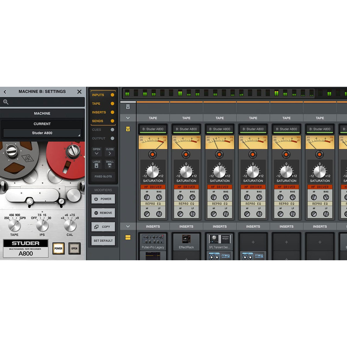
Task: Toggle the Studer A800 POWER button
Action: [58, 248]
